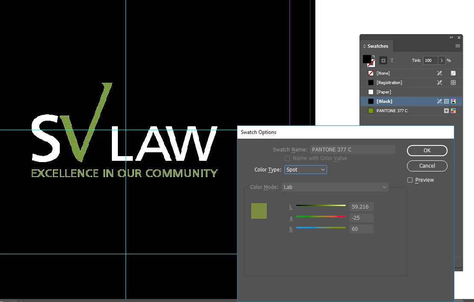The image size is (474, 302).
Task: Click the EXCELLENCE IN OUR COMMUNITY tagline
Action: coord(124,173)
